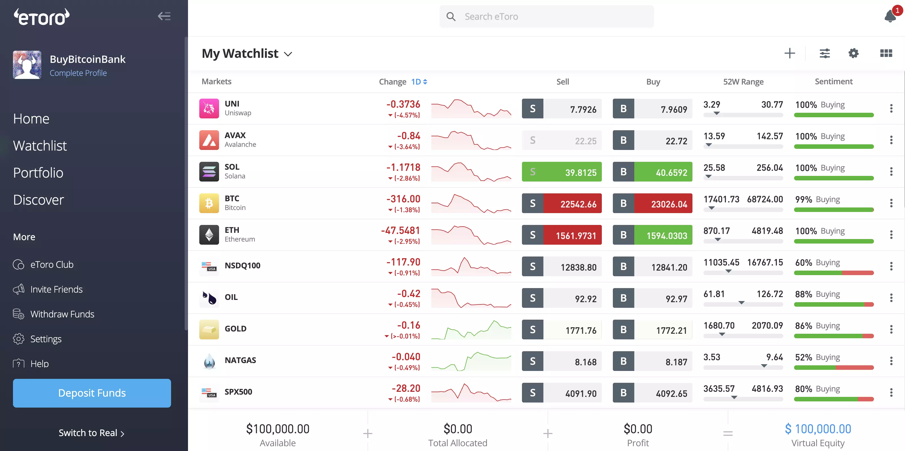Open more options for BTC row
Image resolution: width=905 pixels, height=451 pixels.
pos(891,203)
